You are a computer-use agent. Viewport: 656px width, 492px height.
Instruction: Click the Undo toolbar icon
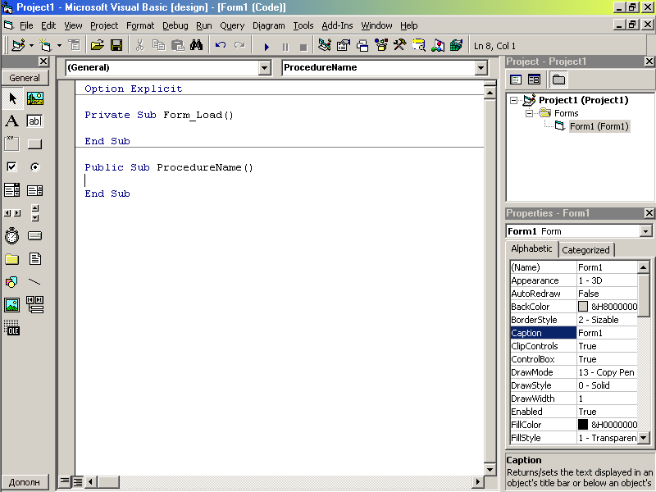[x=221, y=45]
